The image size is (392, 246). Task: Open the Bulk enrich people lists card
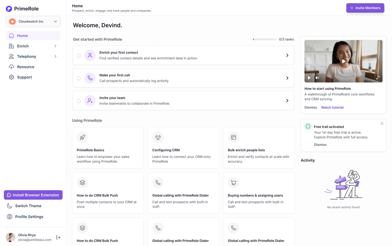tap(259, 148)
